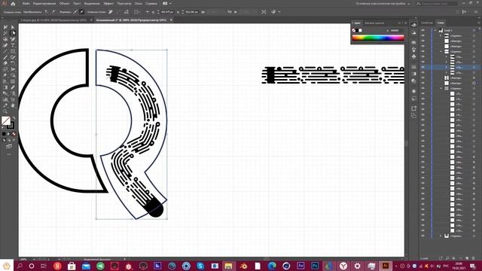Screen dimensions: 482x271
Task: Open arrange documents dropdown arrow
Action: [170, 4]
